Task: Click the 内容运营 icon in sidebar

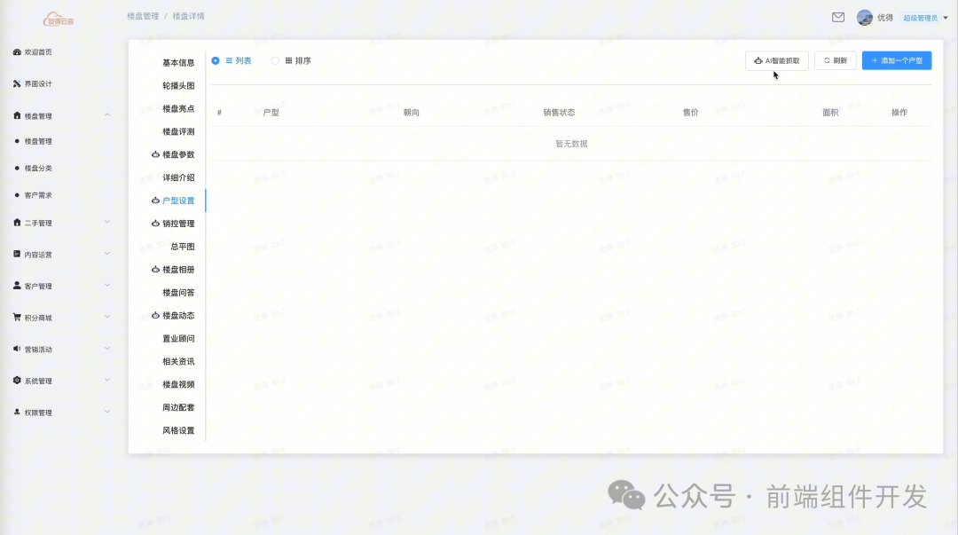Action: tap(17, 254)
